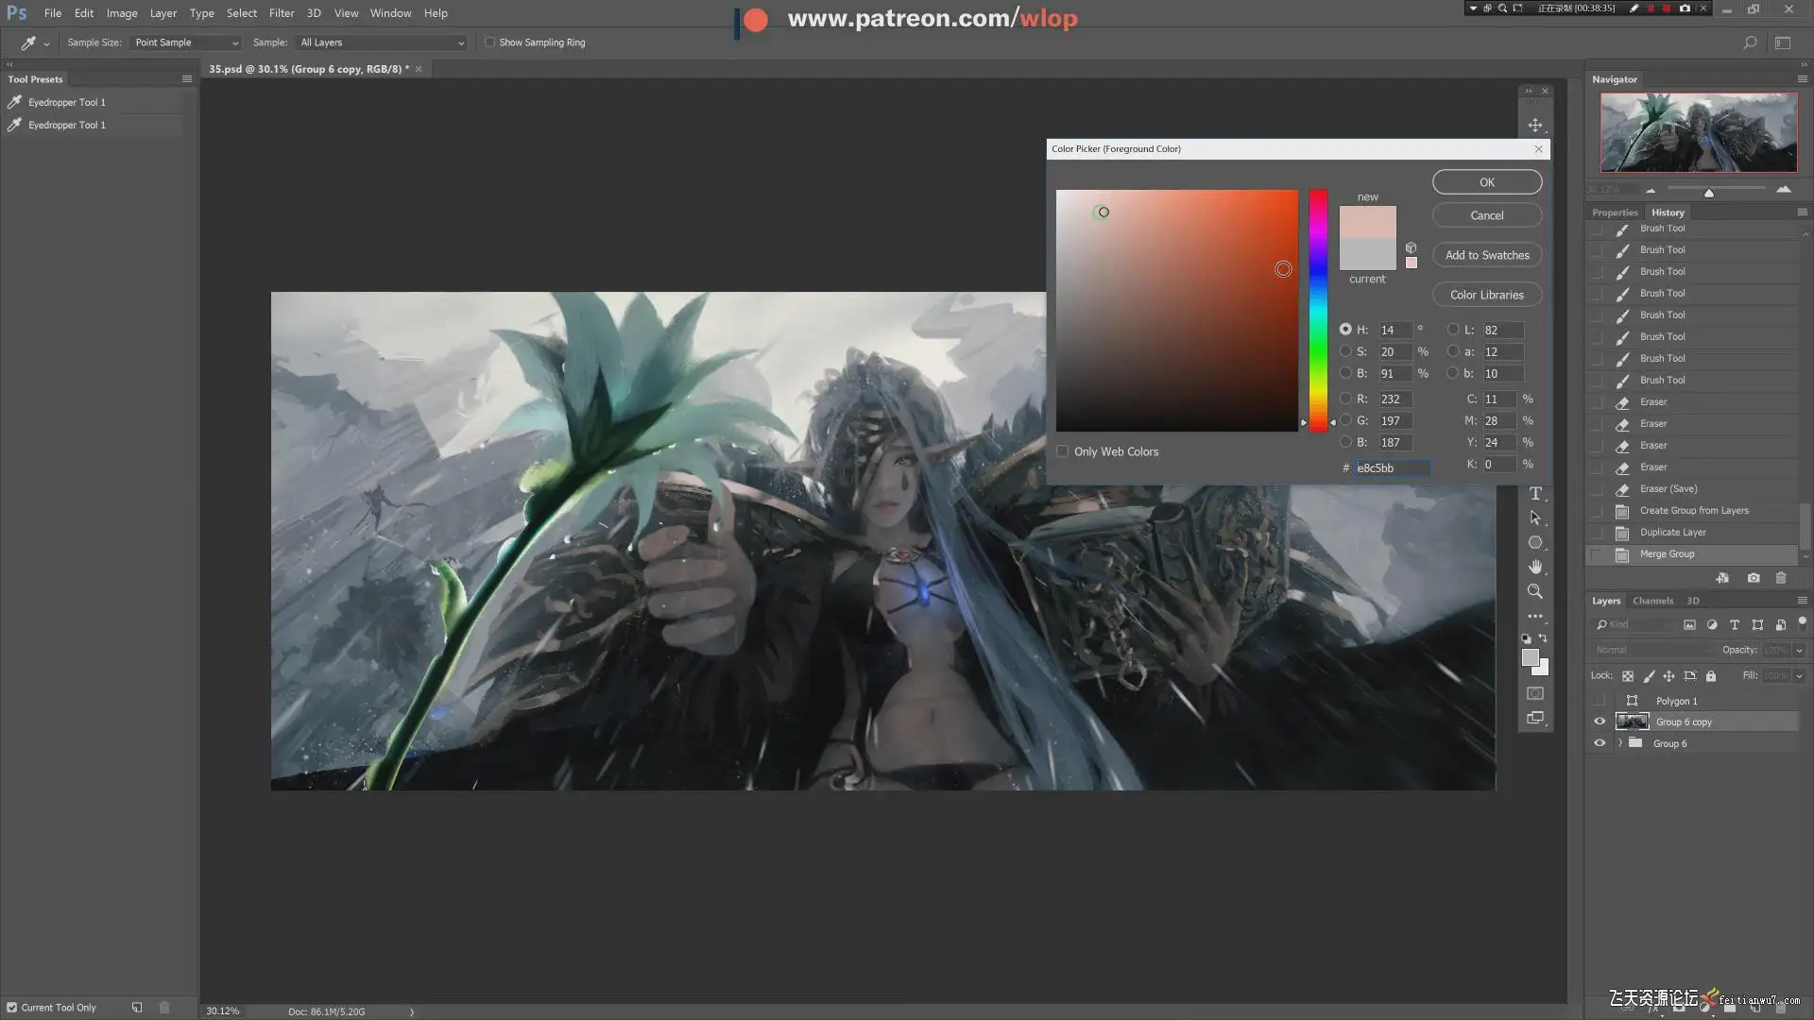Click the vertical hue slider strip
Viewport: 1814px width, 1020px height.
tap(1318, 310)
